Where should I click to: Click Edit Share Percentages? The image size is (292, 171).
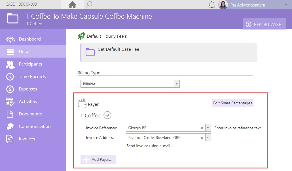coord(232,103)
